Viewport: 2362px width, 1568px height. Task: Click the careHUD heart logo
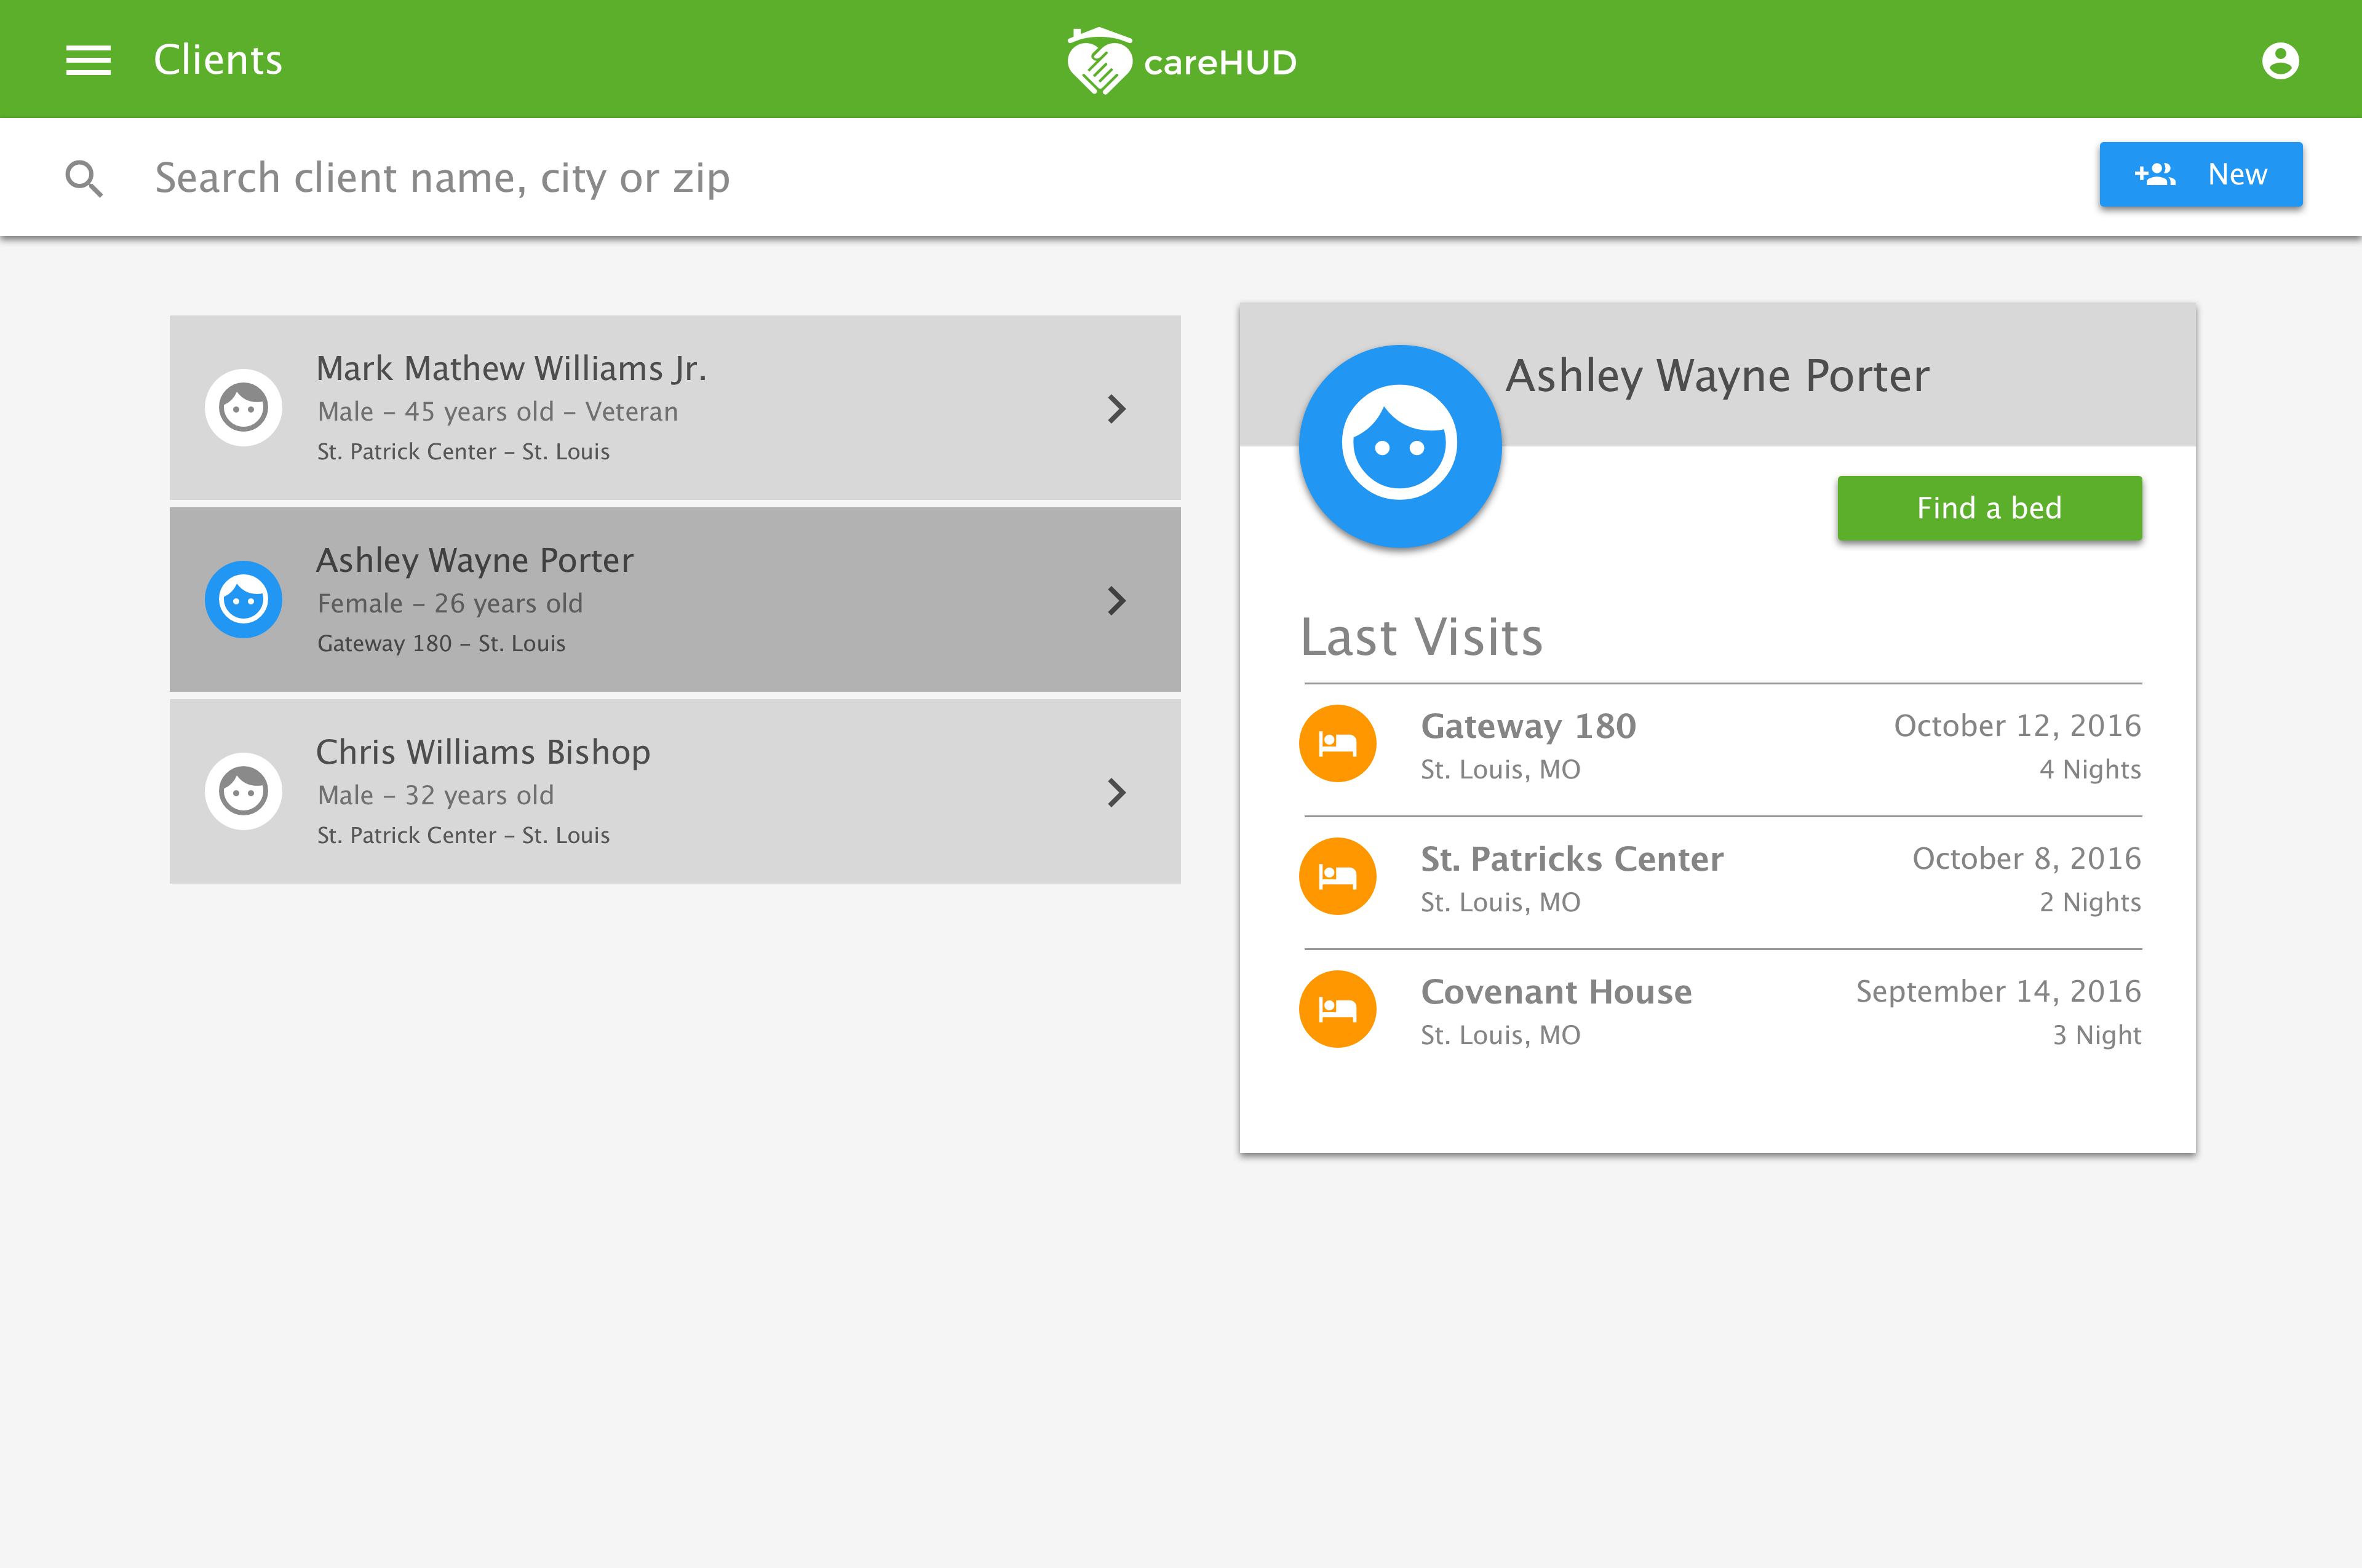(x=1099, y=62)
